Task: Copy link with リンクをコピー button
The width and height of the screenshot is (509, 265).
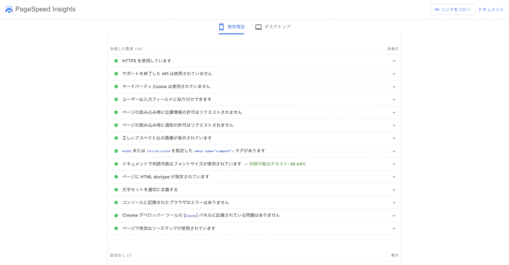Action: (x=453, y=9)
